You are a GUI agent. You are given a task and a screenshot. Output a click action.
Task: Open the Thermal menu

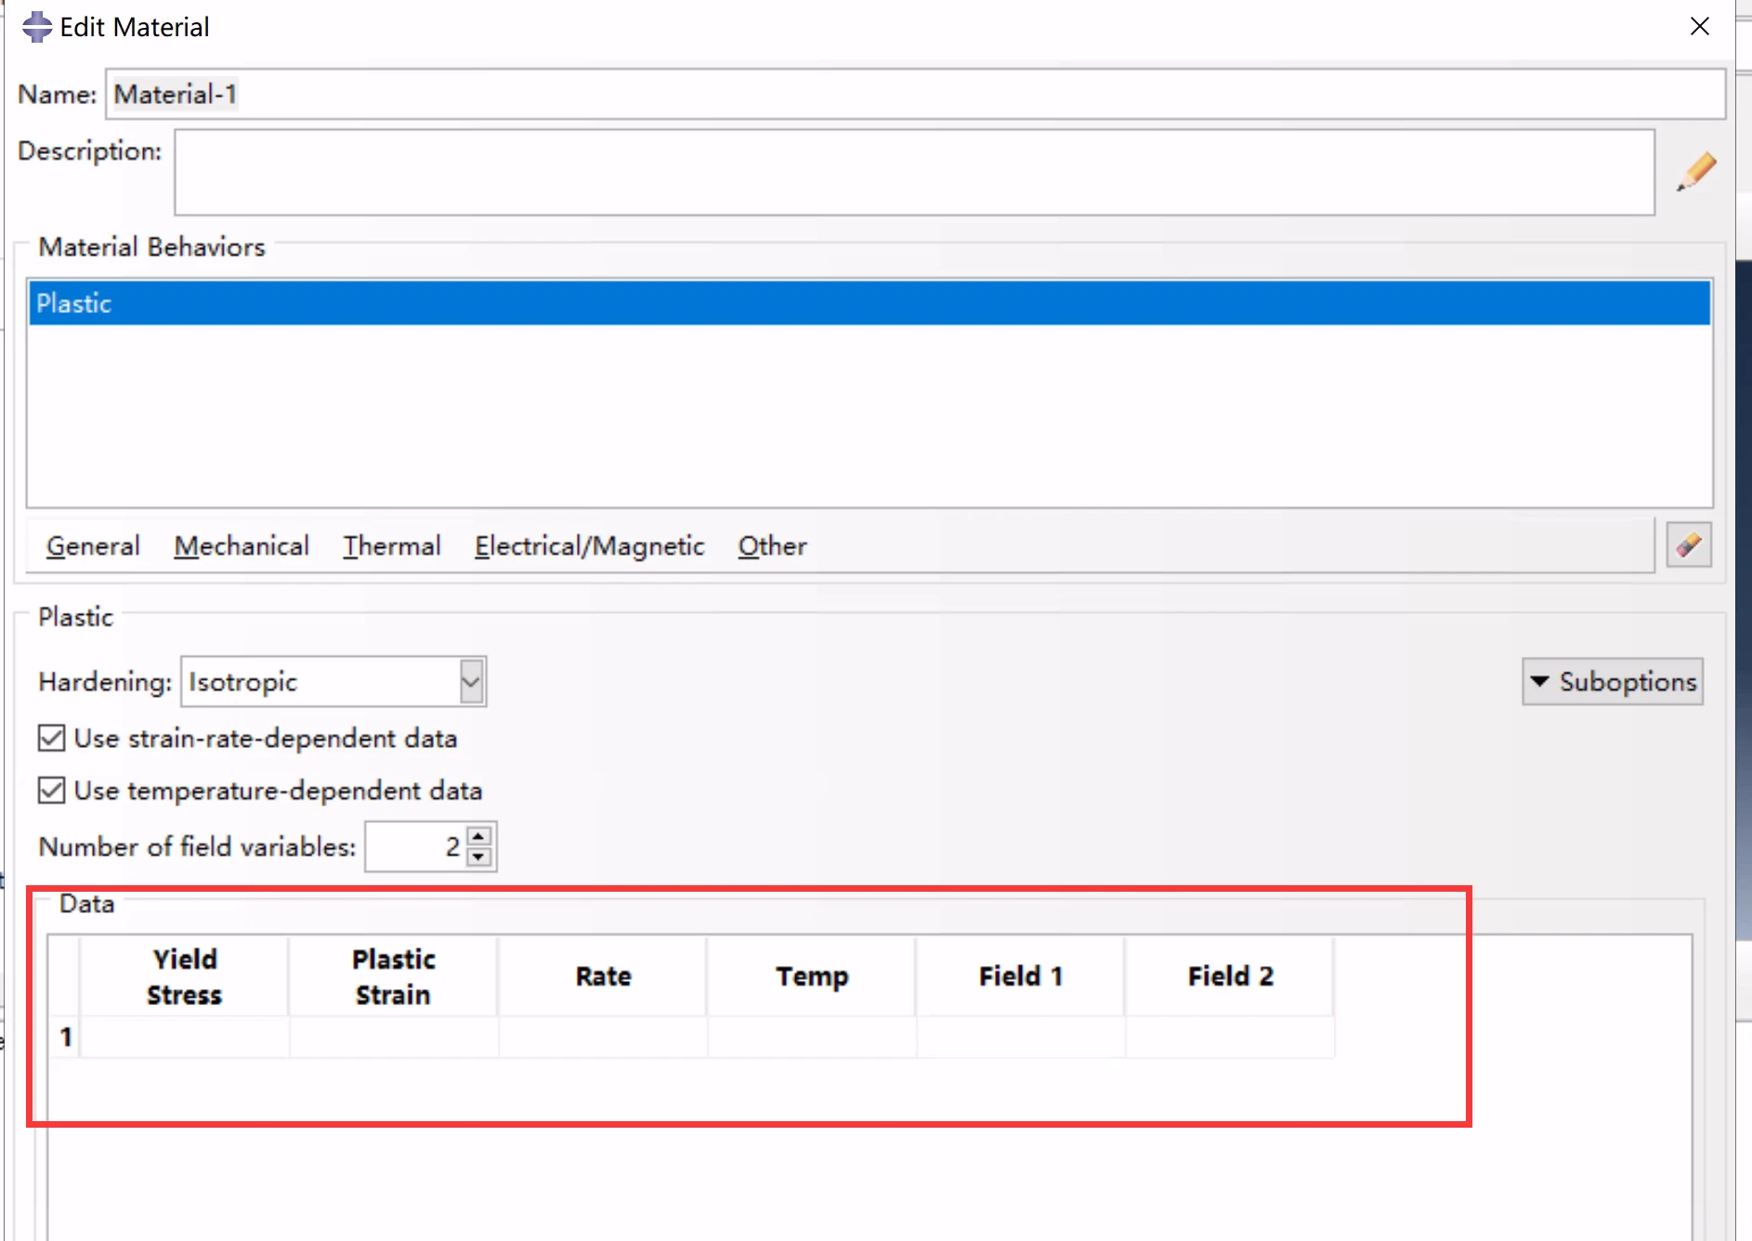tap(391, 546)
